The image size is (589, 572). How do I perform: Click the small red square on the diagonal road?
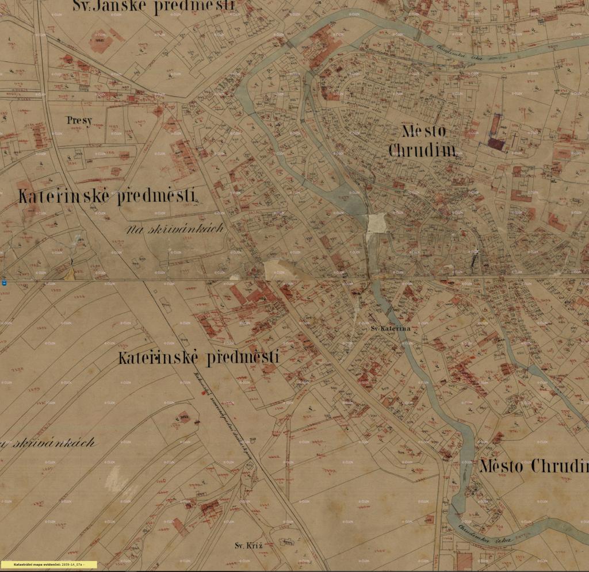(x=202, y=393)
